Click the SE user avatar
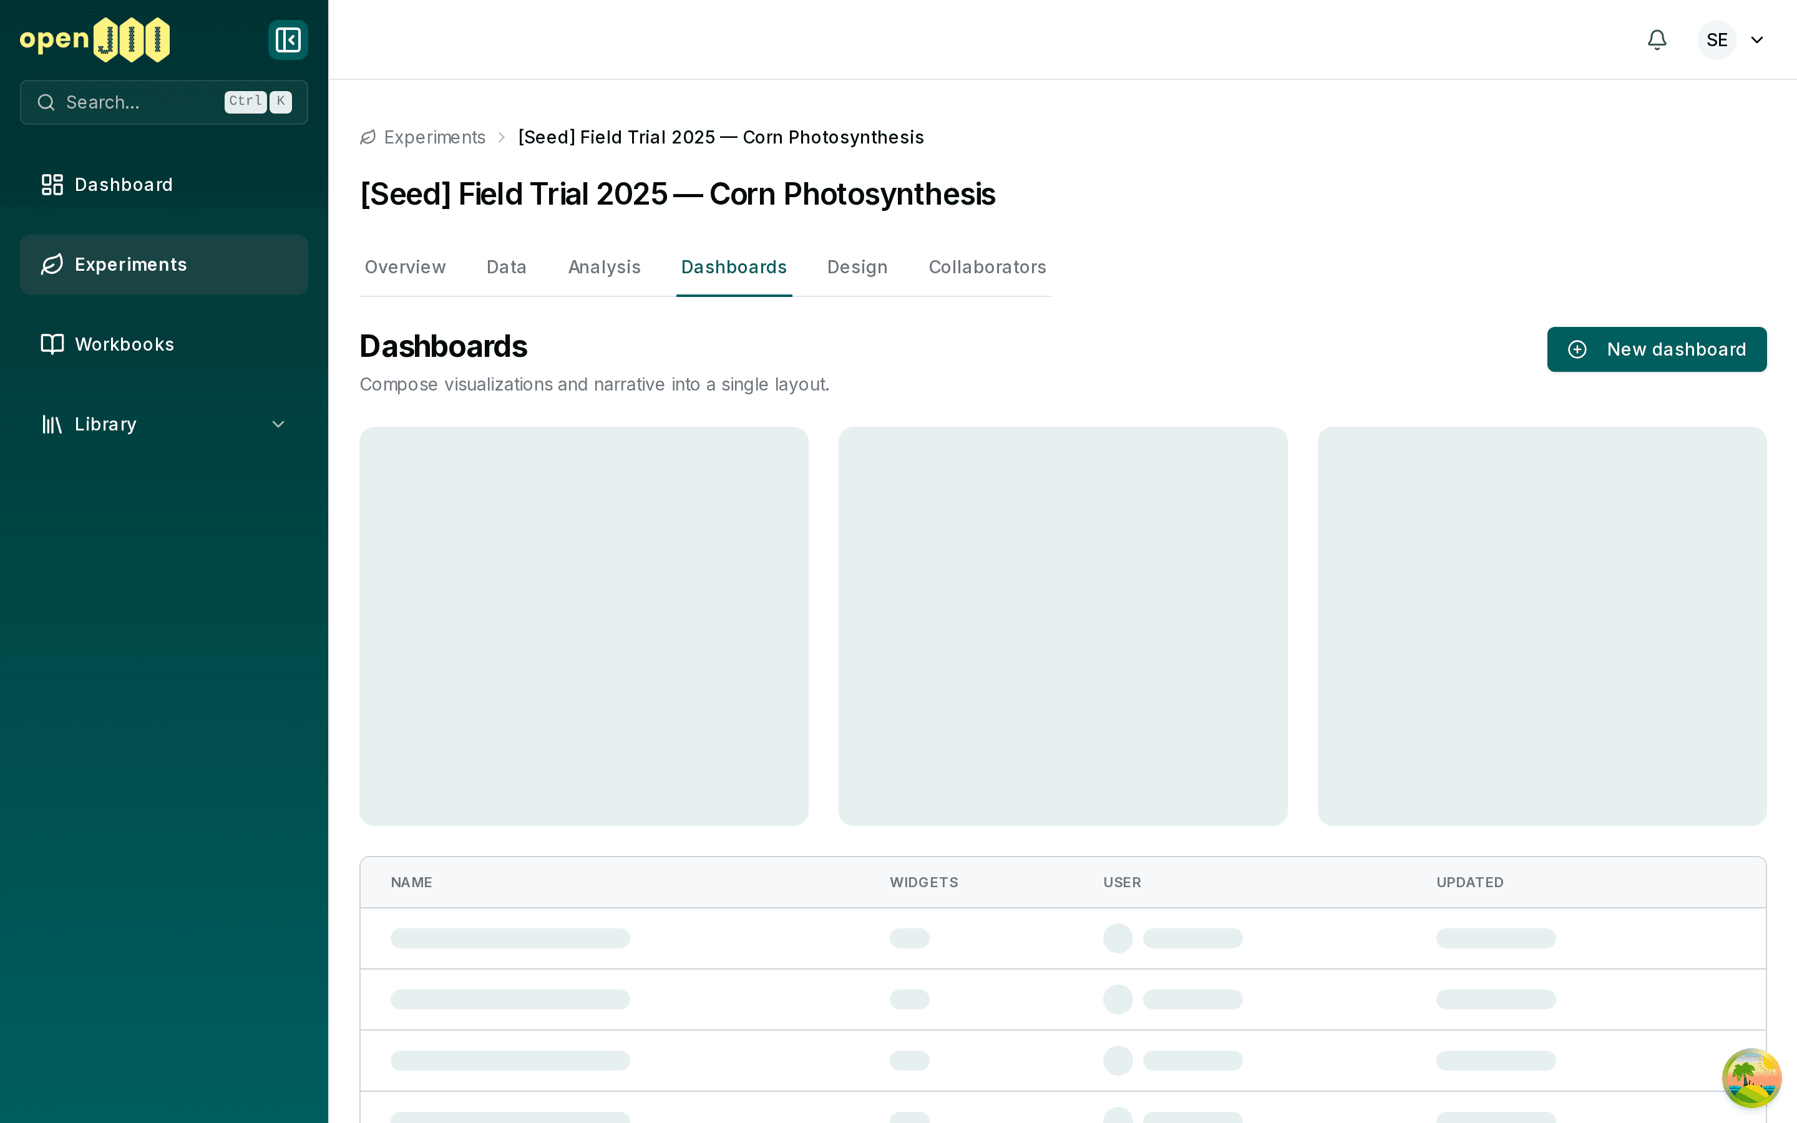This screenshot has width=1797, height=1123. coord(1717,39)
